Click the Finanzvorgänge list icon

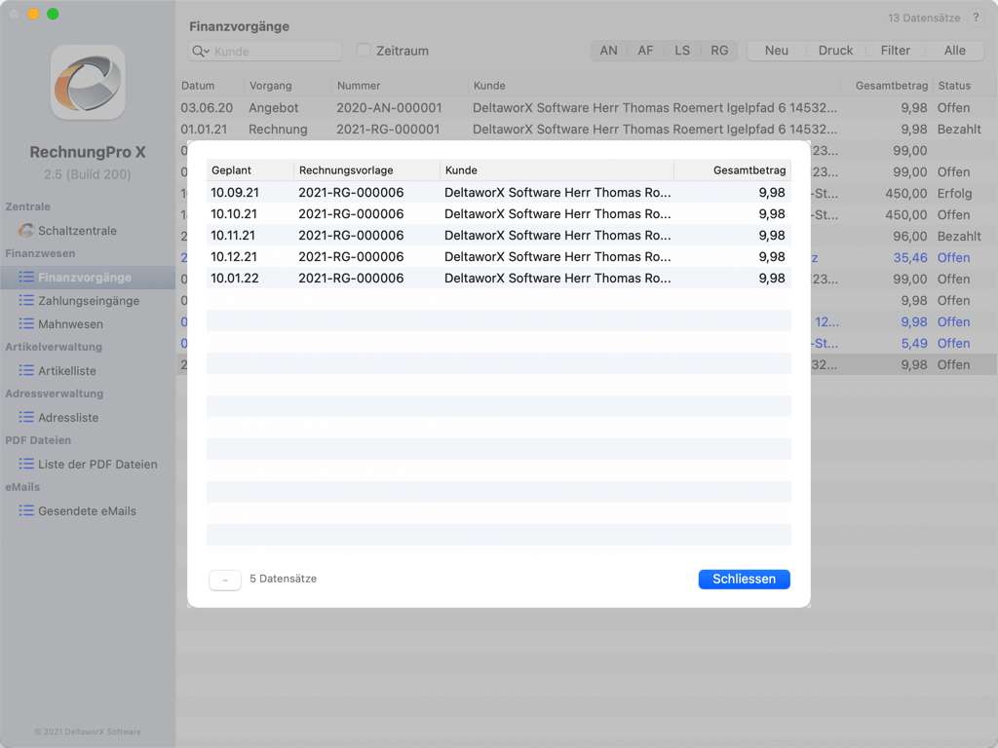[26, 278]
